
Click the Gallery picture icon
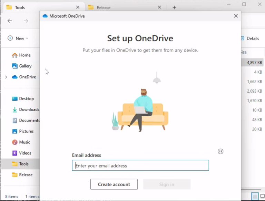point(15,66)
